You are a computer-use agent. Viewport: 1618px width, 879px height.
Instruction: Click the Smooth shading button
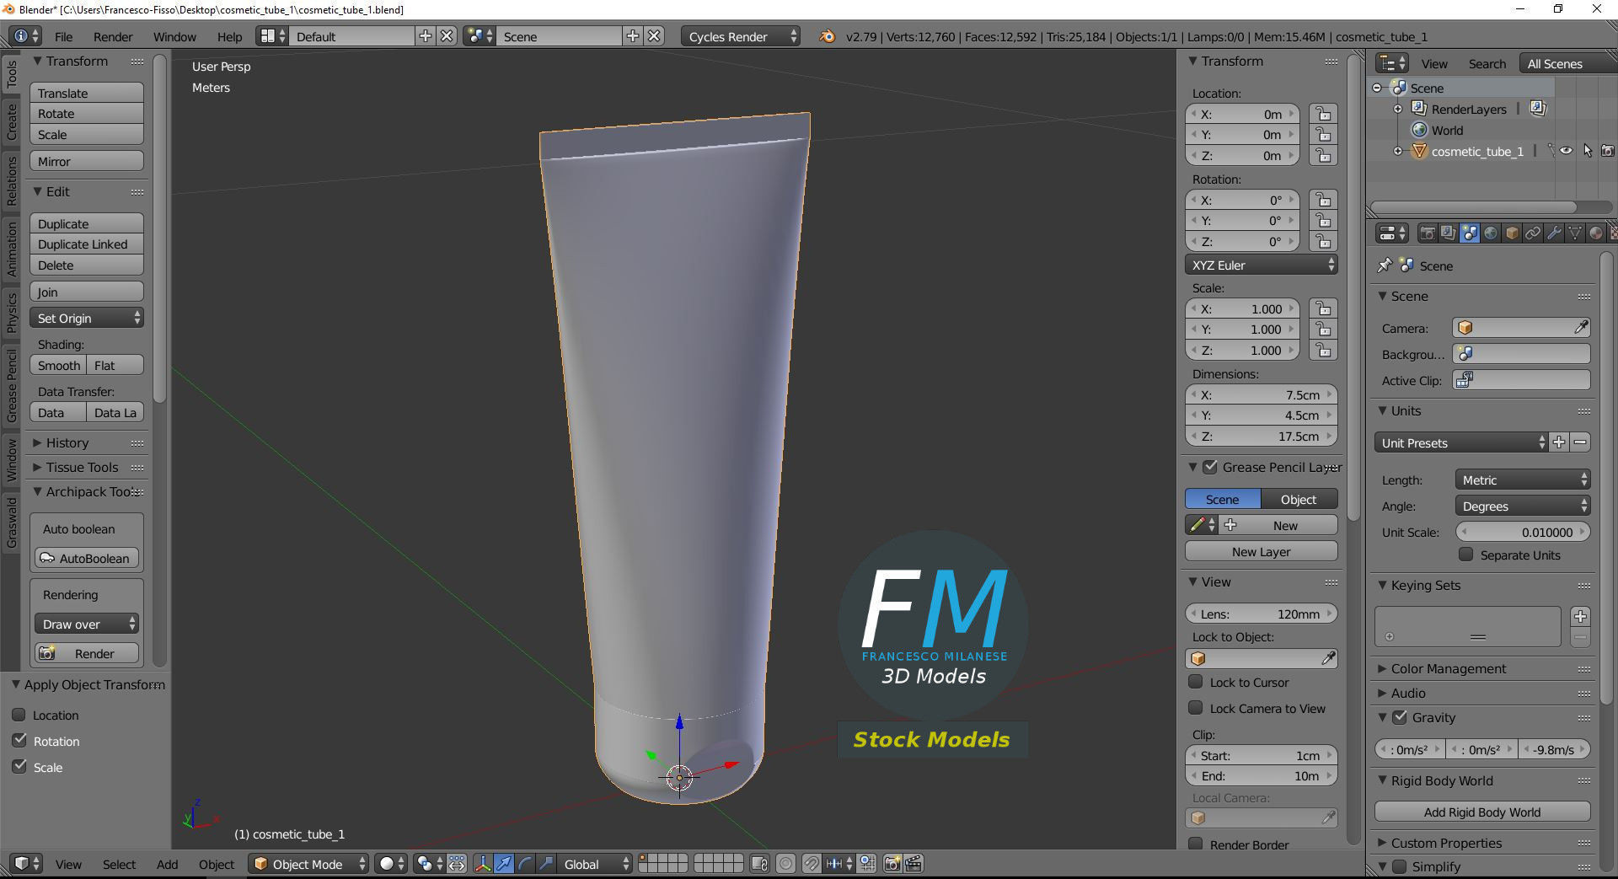pyautogui.click(x=58, y=365)
